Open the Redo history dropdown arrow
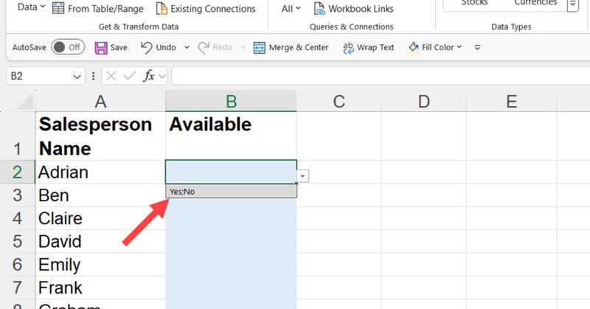 pyautogui.click(x=243, y=47)
